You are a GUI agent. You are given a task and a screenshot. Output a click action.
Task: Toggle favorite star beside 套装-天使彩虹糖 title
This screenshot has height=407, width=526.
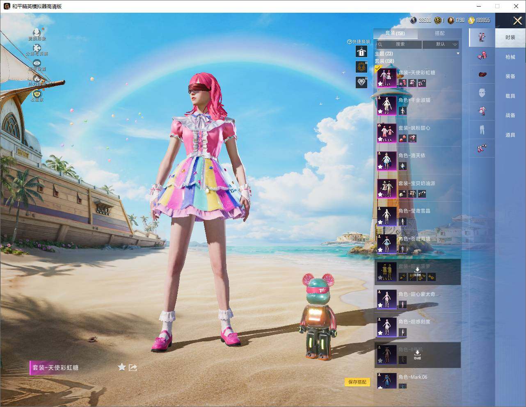tap(121, 367)
